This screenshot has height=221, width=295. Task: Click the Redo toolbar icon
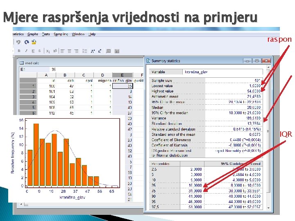[27, 42]
